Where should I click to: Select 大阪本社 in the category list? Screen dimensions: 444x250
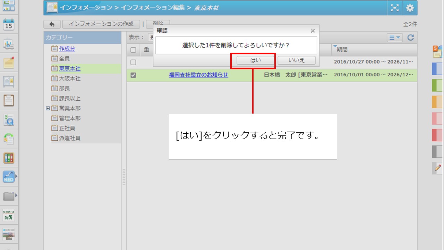click(70, 78)
